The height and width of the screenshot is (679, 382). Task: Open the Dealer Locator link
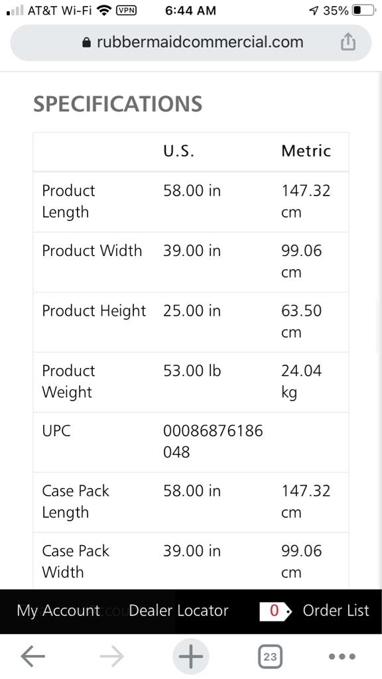tap(178, 611)
